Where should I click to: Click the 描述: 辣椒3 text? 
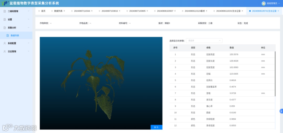[164, 23]
